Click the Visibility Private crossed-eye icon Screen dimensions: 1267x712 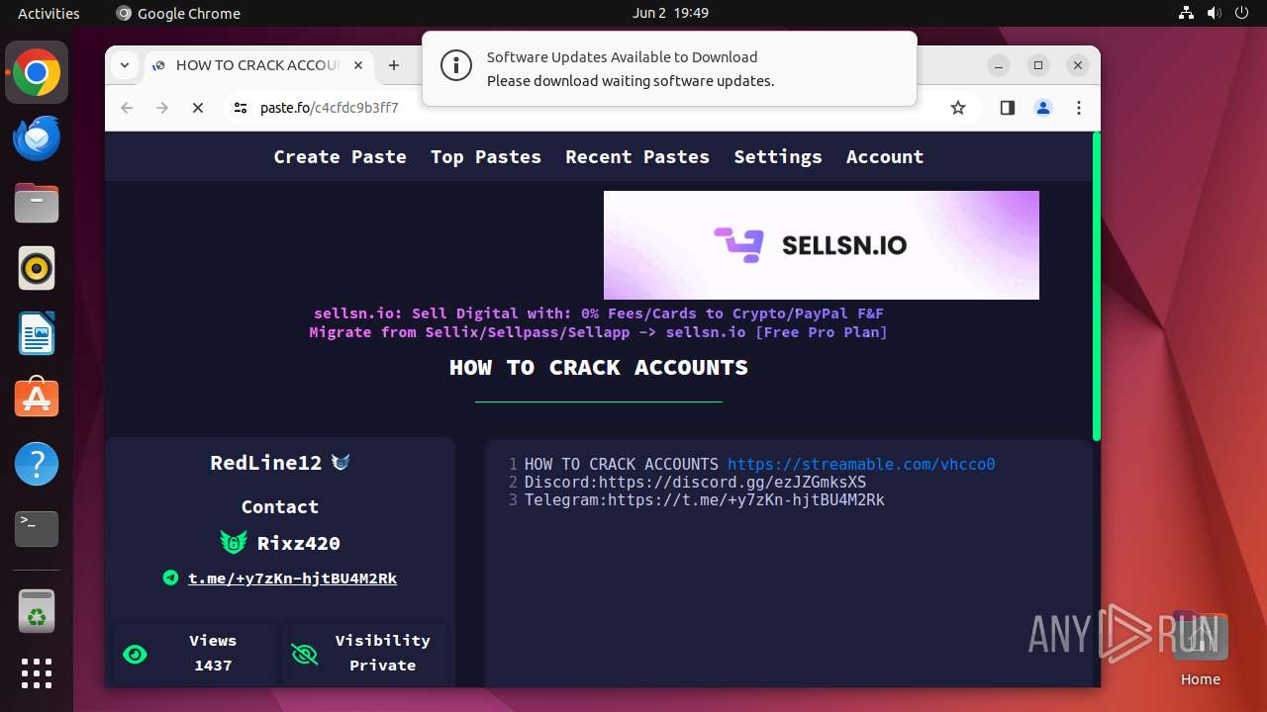304,654
